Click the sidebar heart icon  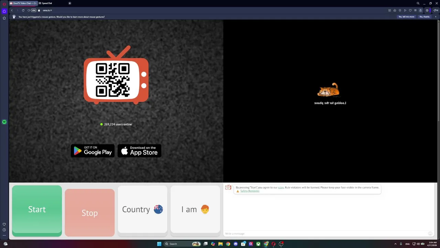click(x=4, y=224)
